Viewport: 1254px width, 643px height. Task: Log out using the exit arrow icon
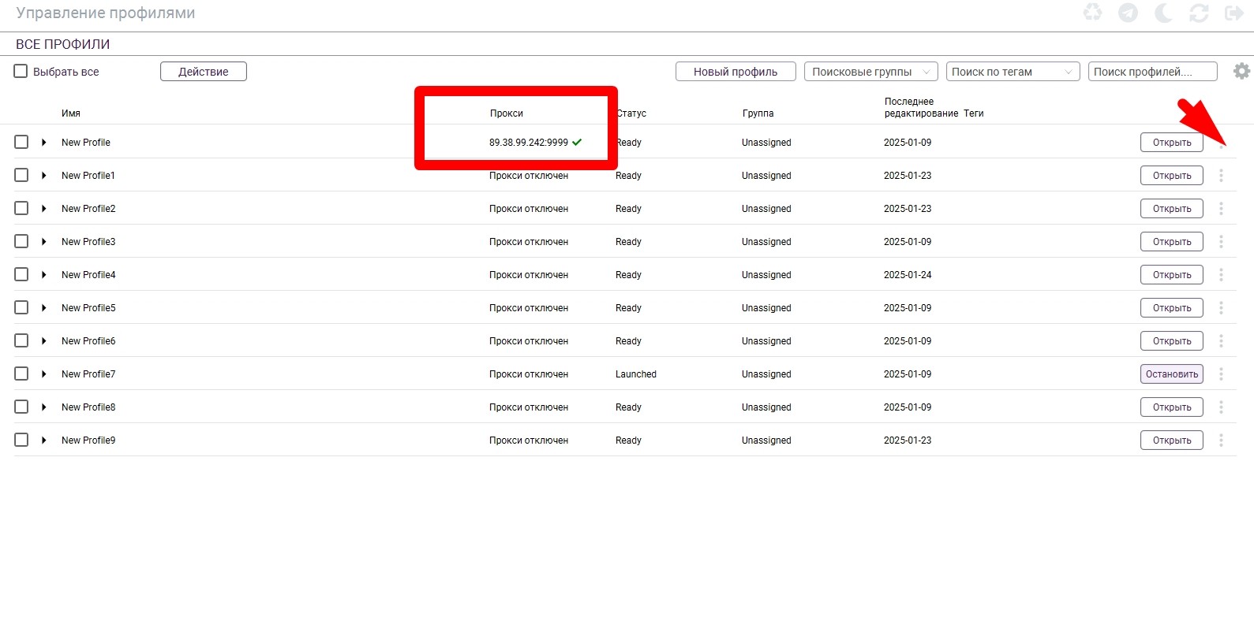click(1233, 13)
